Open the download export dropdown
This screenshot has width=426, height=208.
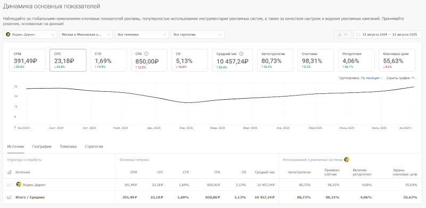342,34
